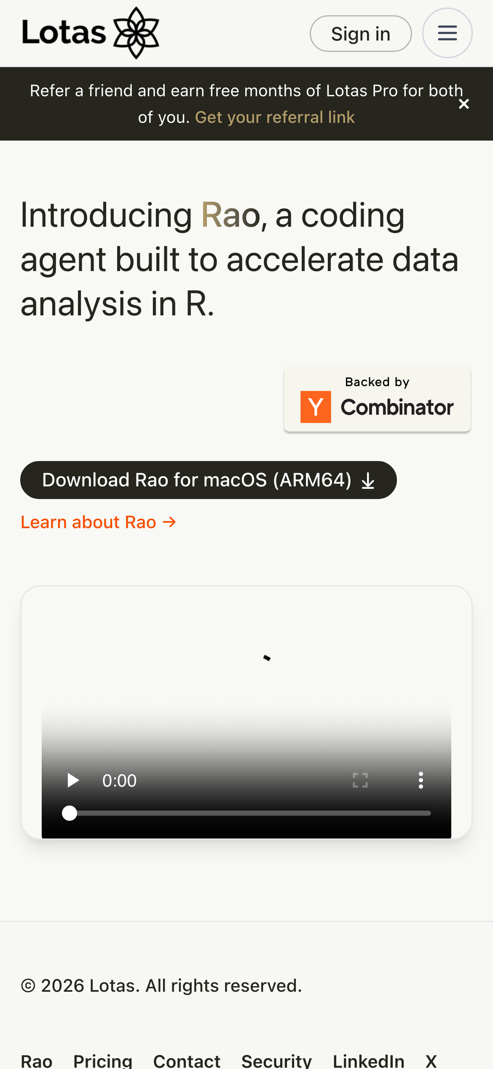493x1069 pixels.
Task: Open the Rao footer link
Action: click(37, 1061)
